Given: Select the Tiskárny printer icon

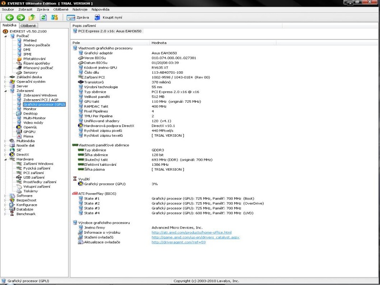Looking at the screenshot, I should click(19, 191).
